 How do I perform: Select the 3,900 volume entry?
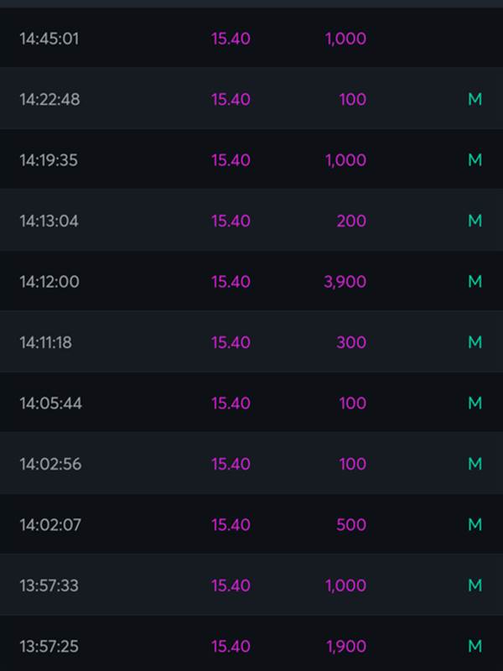click(345, 282)
